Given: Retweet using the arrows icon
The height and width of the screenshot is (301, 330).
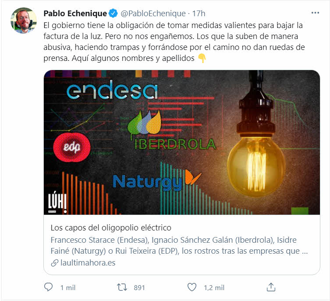Looking at the screenshot, I should coord(122,287).
